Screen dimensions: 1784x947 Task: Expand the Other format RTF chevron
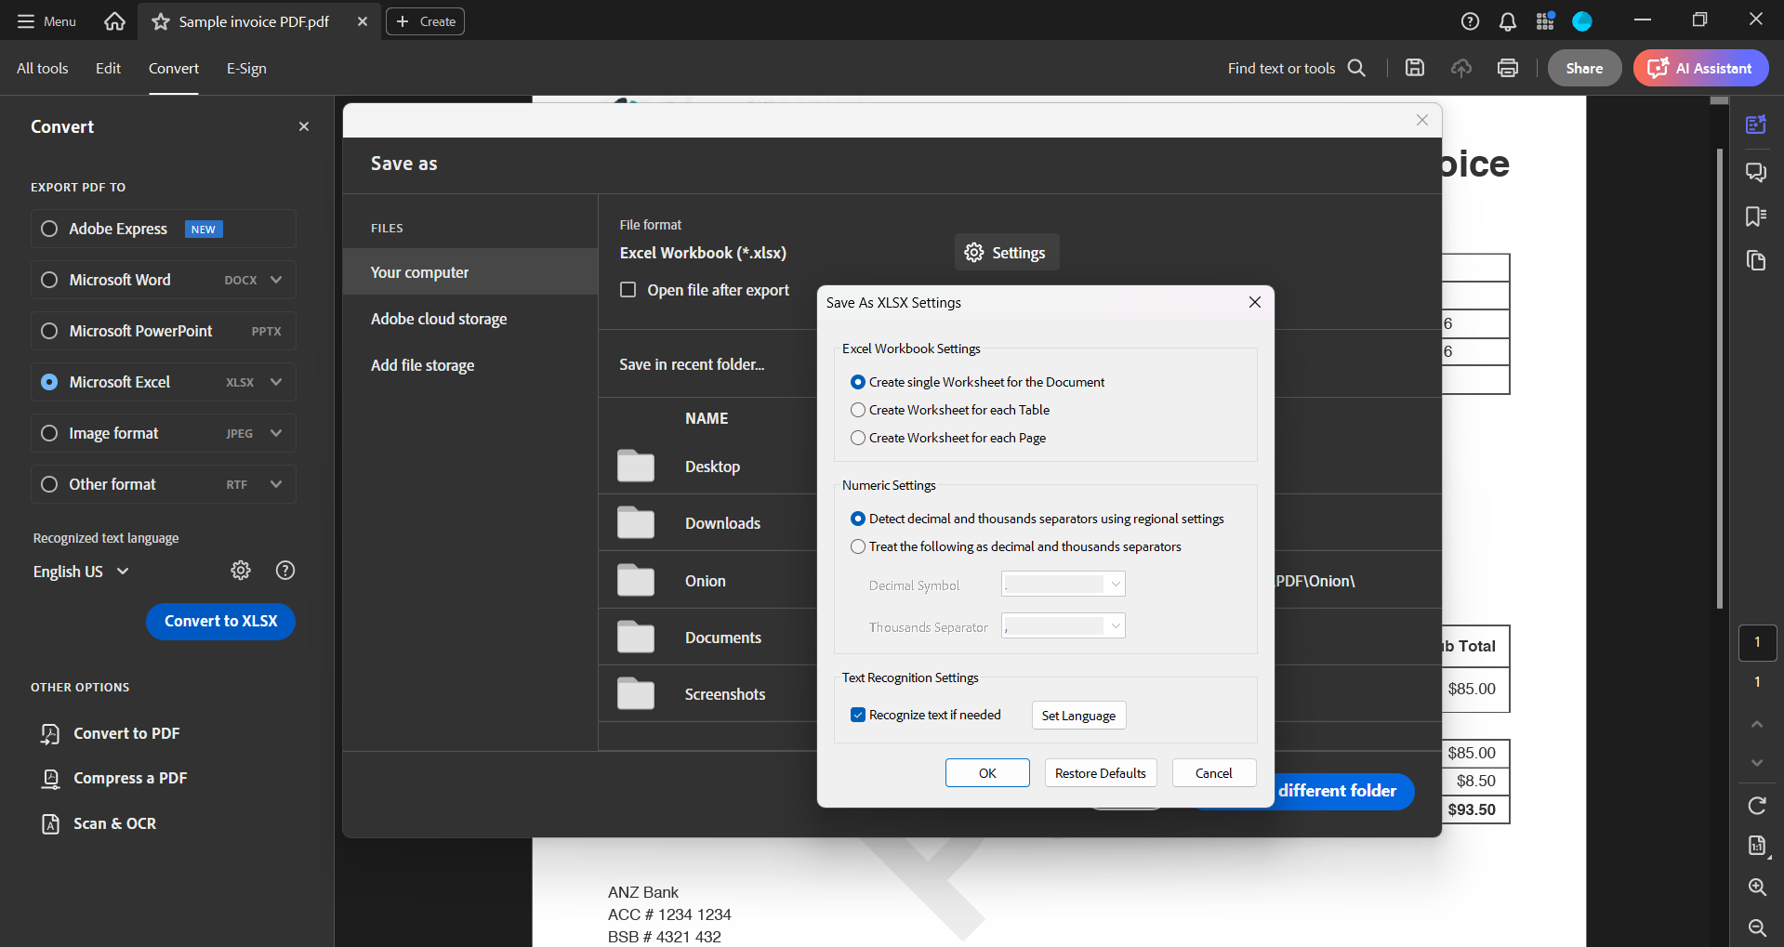(x=276, y=483)
